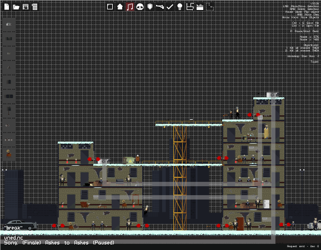Viewport: 321px width, 250px height.
Task: Select the highlighted music note tool
Action: click(x=130, y=7)
